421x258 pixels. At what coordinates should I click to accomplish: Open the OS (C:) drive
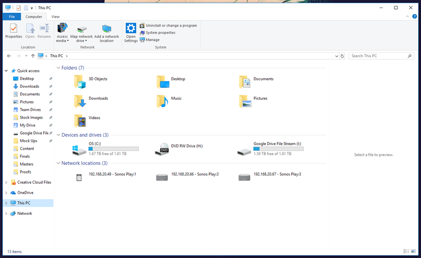[79, 149]
